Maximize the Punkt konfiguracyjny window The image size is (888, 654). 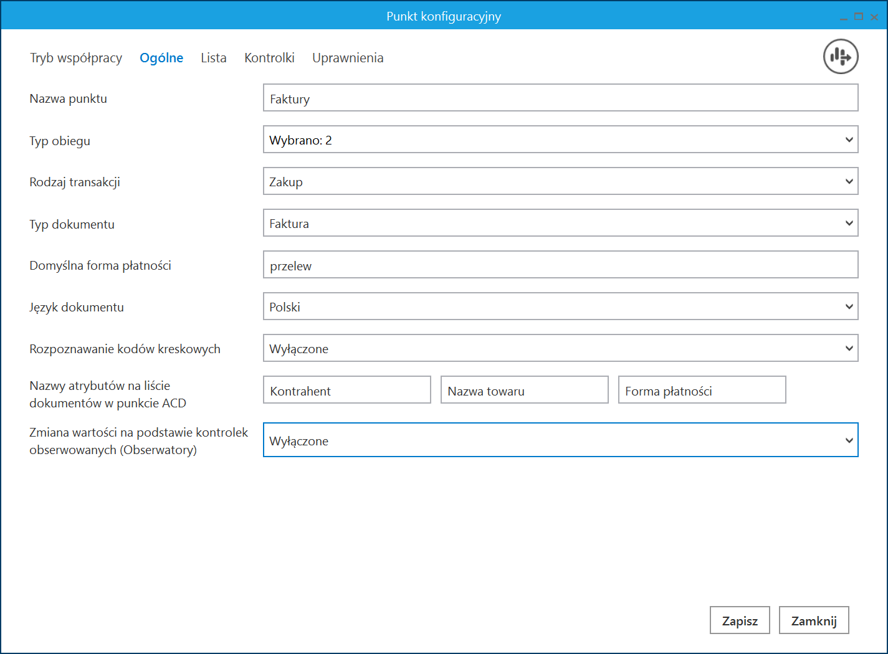tap(859, 17)
